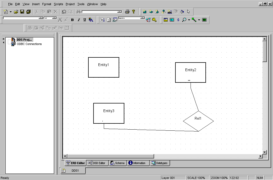Viewport: 273px width, 180px height.
Task: Switch to the Schema tab
Action: 118,163
